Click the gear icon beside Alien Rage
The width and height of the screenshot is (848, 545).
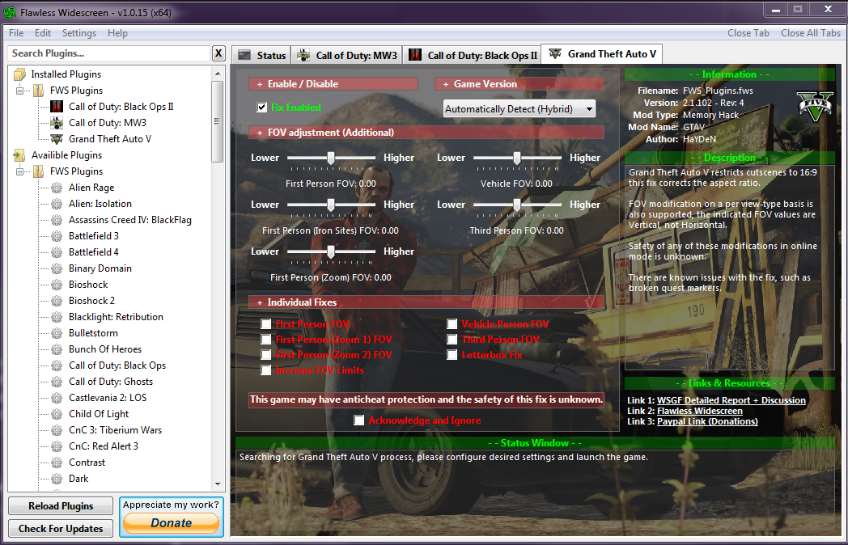57,188
